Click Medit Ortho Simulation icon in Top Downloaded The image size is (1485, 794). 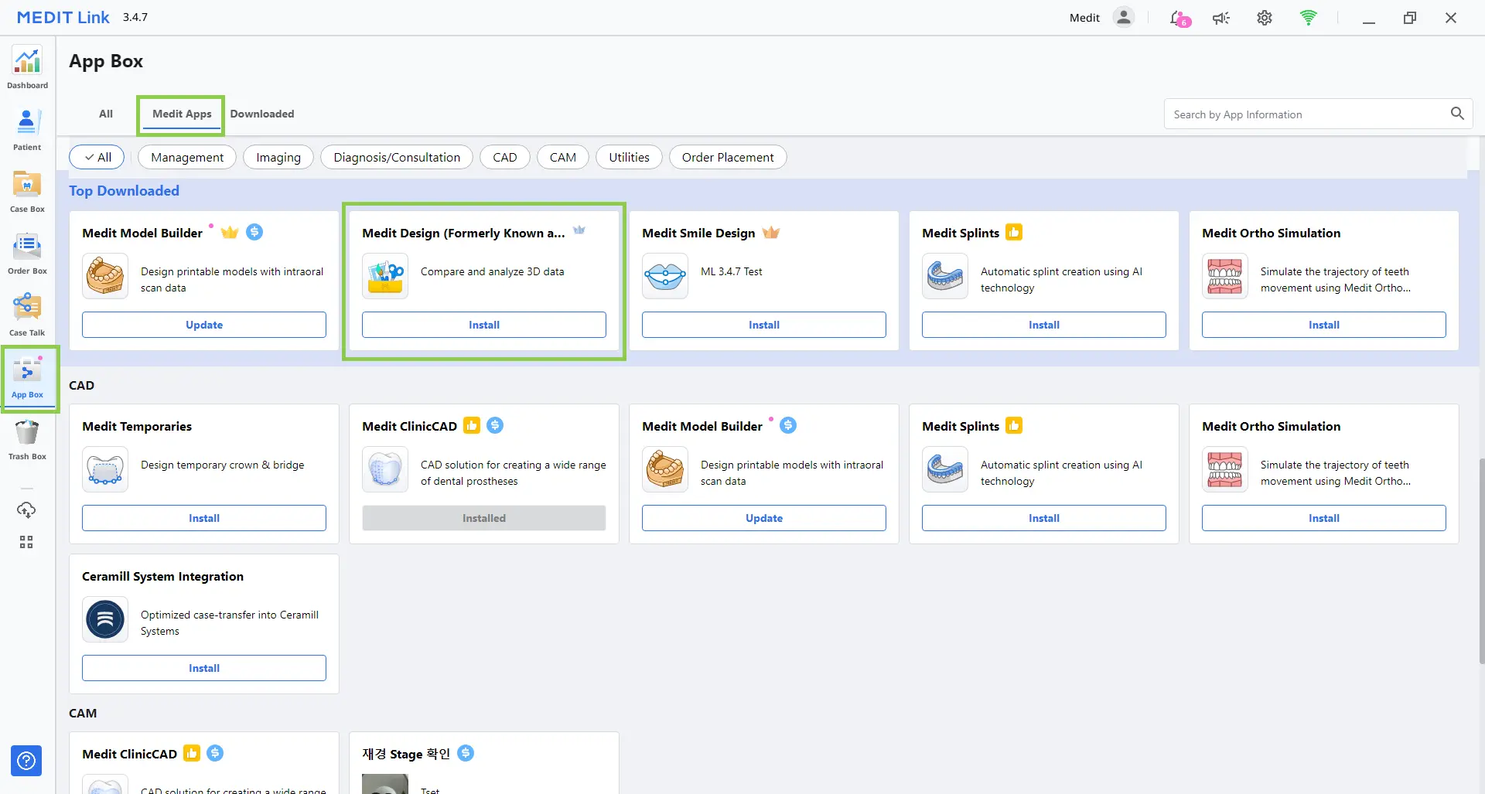(x=1225, y=276)
